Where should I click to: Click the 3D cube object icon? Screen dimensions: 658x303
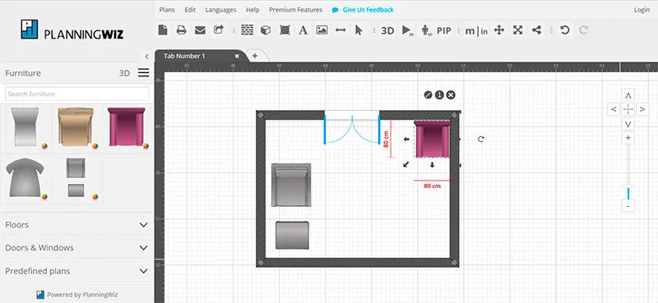click(266, 30)
